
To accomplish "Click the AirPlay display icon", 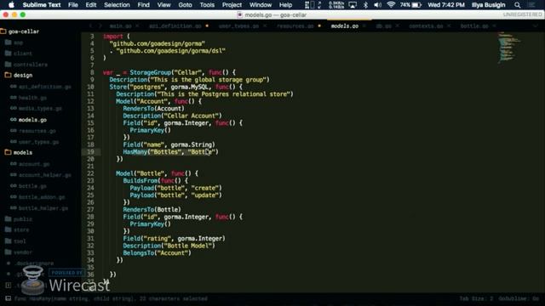I will 353,5.
